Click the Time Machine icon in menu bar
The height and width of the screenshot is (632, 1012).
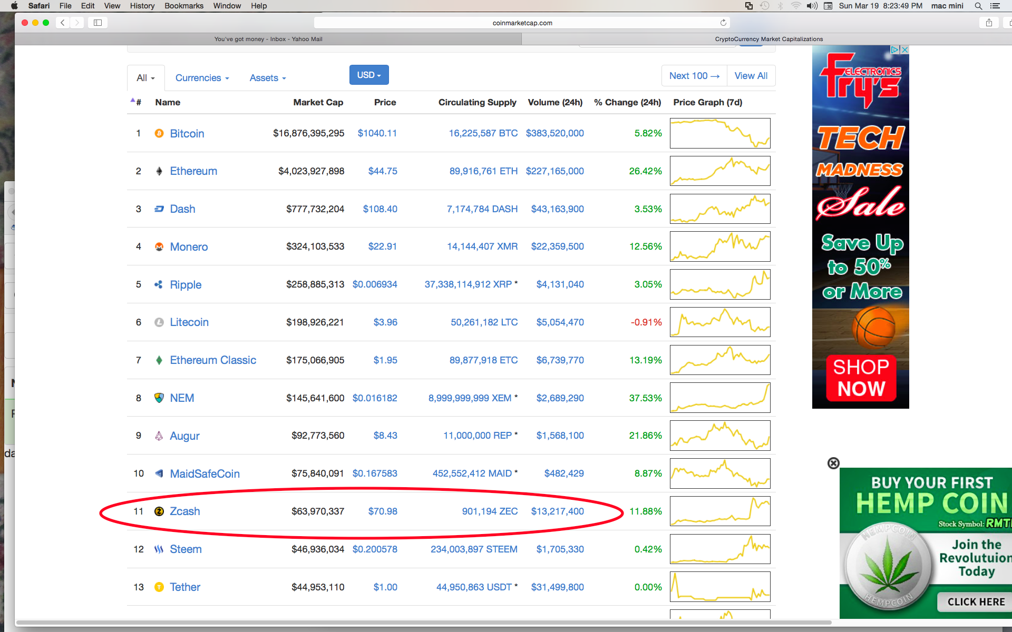point(765,6)
